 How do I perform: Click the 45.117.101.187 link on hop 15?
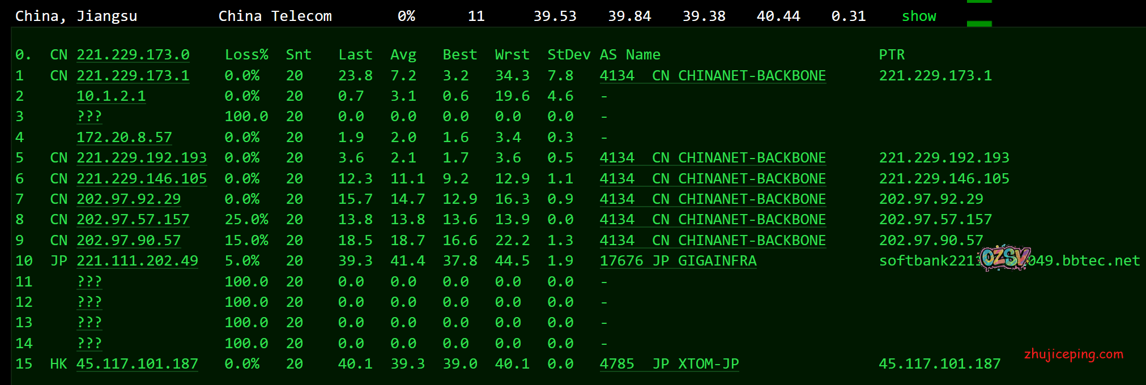pos(137,364)
